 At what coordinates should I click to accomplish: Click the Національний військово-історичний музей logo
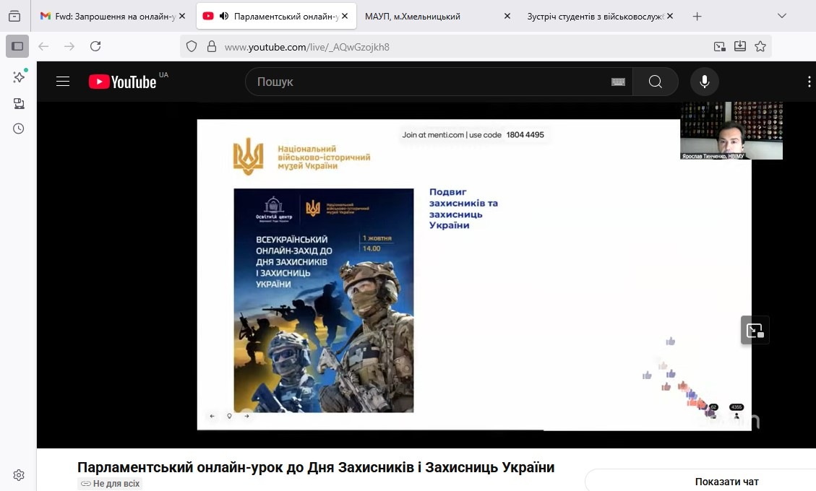(x=301, y=157)
